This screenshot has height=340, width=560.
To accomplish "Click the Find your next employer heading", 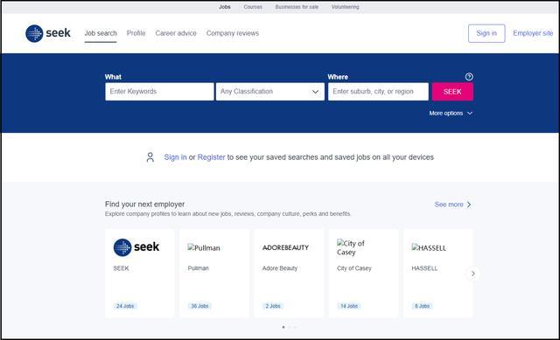I will 144,204.
